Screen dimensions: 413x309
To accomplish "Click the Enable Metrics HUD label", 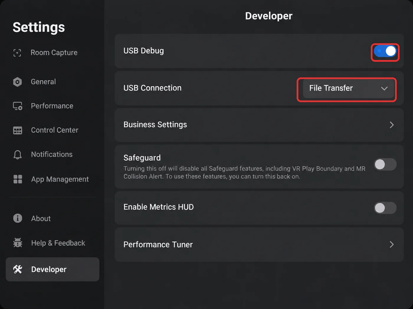I will click(x=159, y=207).
